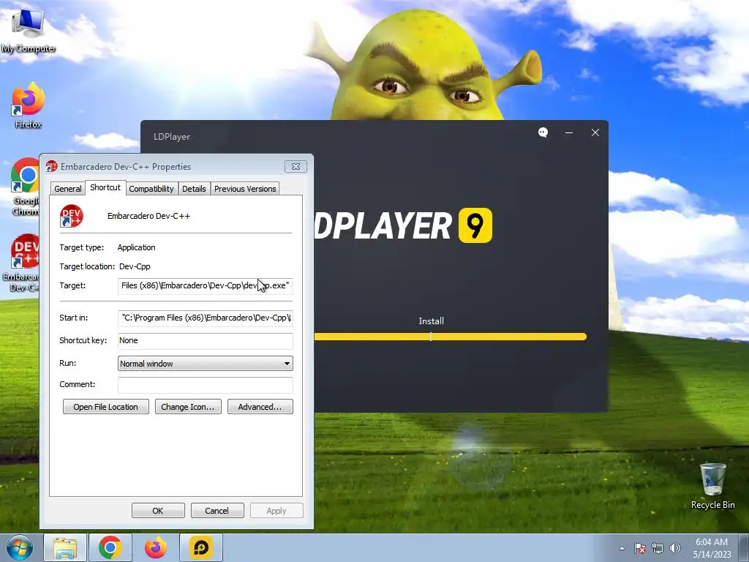Click the network tray icon
Viewport: 749px width, 562px height.
click(658, 548)
